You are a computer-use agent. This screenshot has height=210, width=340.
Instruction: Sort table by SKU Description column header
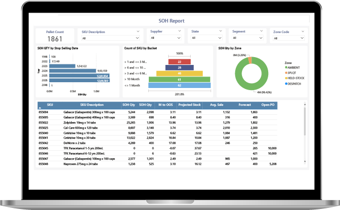tap(92, 105)
